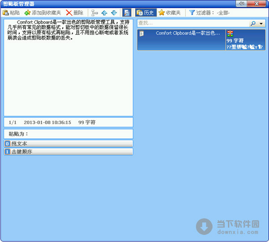Move the entry up with the blue up arrow

tap(104, 13)
